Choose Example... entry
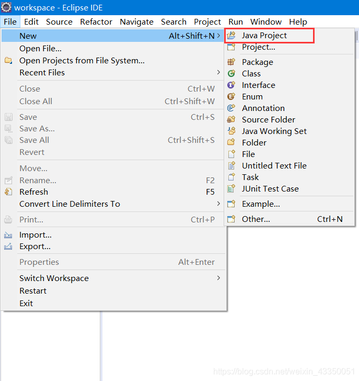This screenshot has height=381, width=359. 289,204
